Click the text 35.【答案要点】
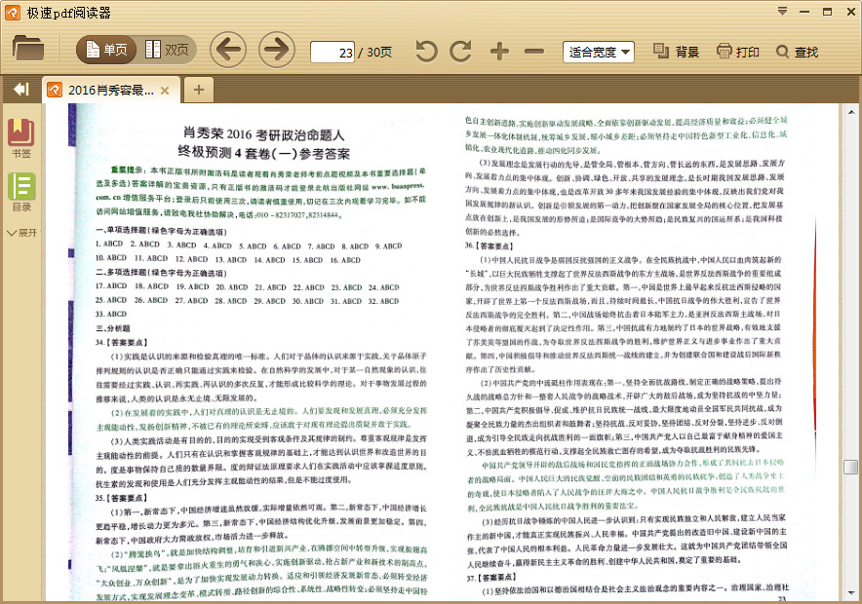 (122, 499)
